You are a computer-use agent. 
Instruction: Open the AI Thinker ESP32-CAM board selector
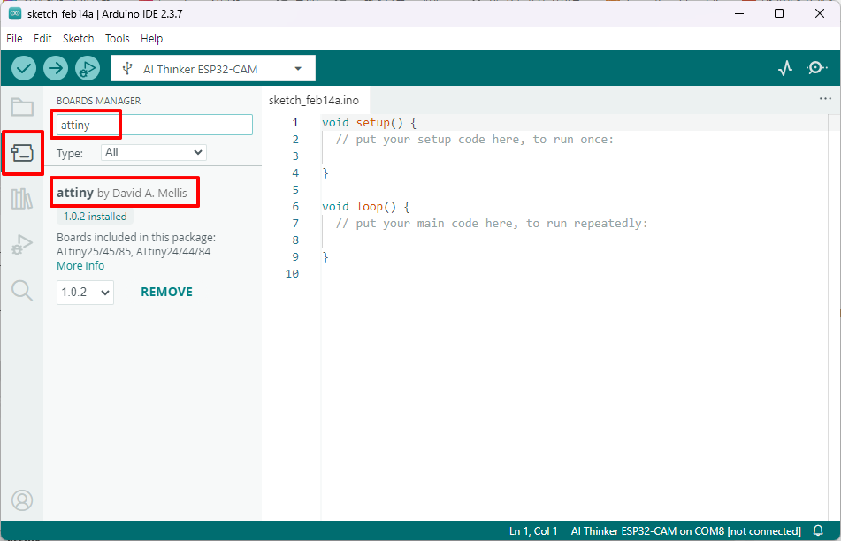click(213, 69)
